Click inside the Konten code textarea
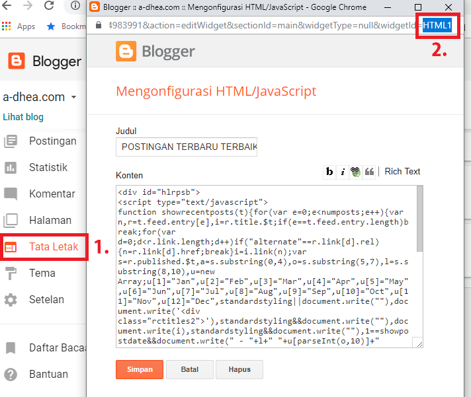Image resolution: width=471 pixels, height=397 pixels. pyautogui.click(x=266, y=266)
